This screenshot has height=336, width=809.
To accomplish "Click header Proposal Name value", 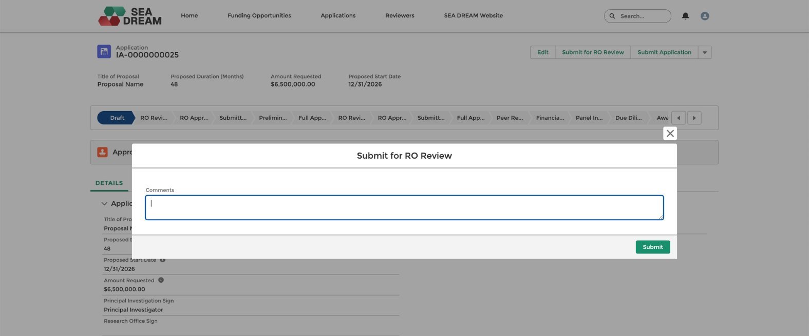I will tap(120, 84).
